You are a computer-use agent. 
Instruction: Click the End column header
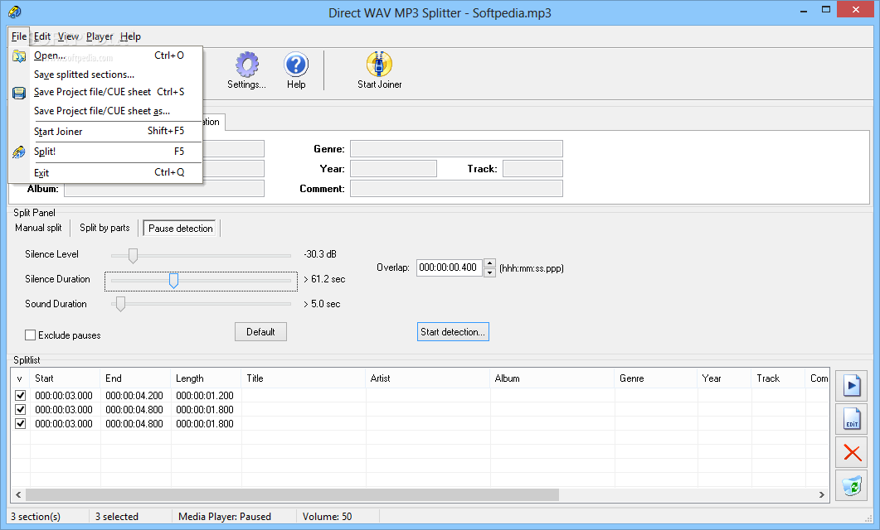[x=135, y=378]
